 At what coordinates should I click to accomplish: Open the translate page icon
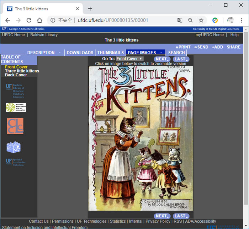(180, 20)
